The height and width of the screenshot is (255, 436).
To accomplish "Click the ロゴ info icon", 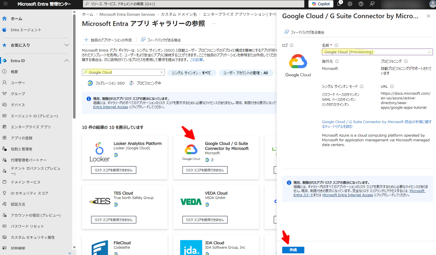I will 292,45.
